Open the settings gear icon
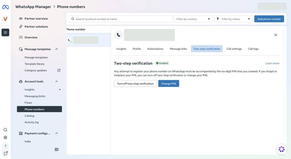 [5, 138]
